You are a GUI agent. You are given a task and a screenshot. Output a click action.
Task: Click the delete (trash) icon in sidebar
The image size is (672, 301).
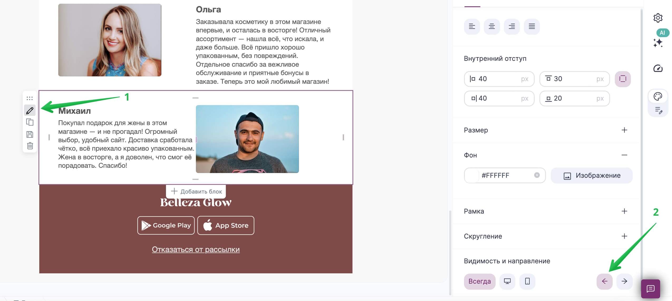coord(30,146)
